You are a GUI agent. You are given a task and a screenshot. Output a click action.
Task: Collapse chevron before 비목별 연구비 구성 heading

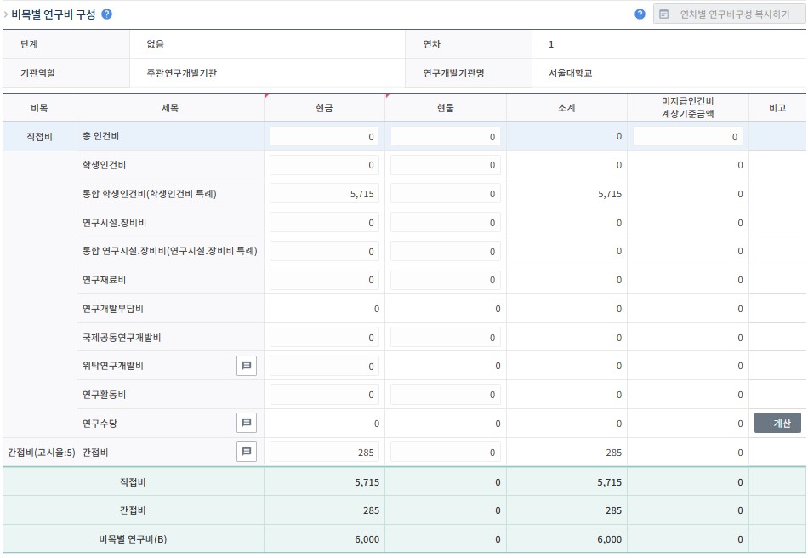coord(6,14)
